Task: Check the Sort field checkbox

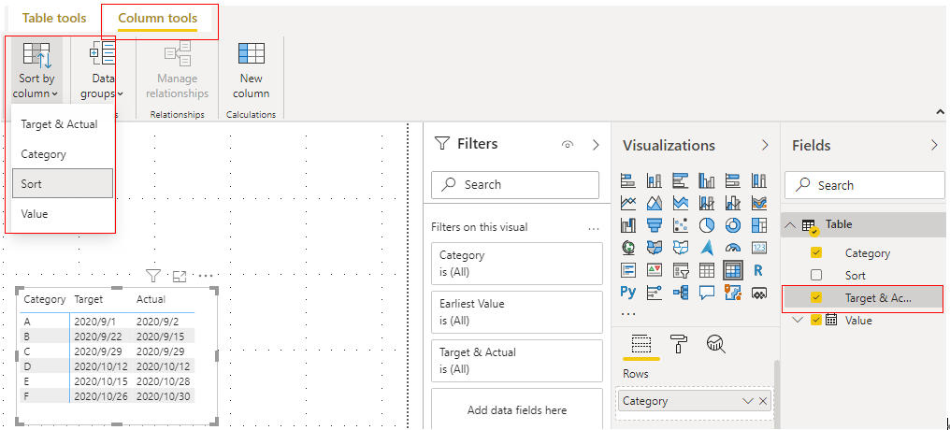Action: tap(816, 276)
